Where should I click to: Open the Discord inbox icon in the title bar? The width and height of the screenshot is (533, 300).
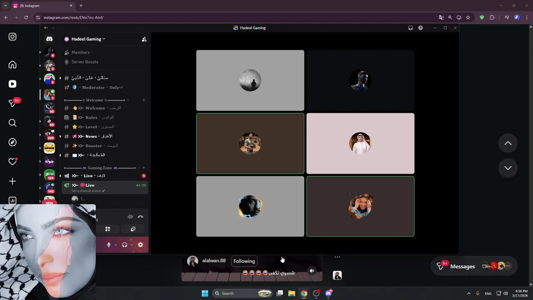pos(411,28)
